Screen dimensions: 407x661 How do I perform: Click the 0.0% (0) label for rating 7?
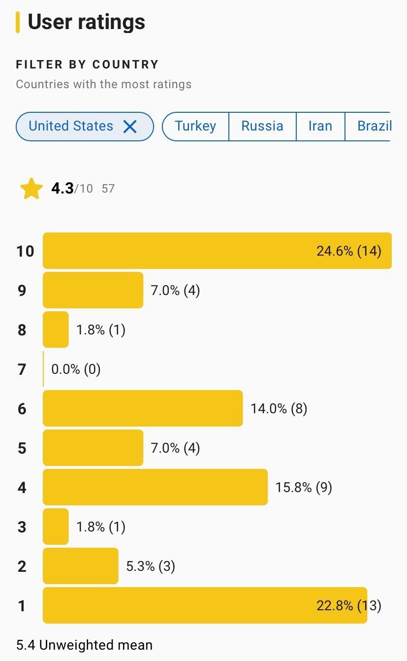tap(76, 369)
